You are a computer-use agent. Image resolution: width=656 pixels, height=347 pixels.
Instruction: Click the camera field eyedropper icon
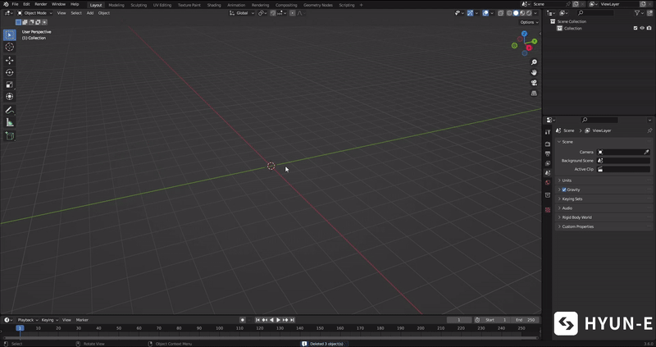point(646,152)
